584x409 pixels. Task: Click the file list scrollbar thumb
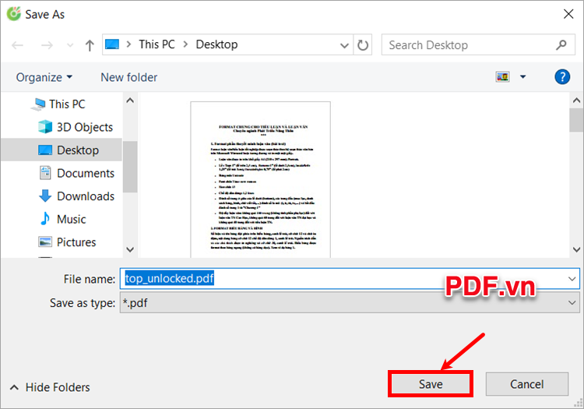[576, 120]
